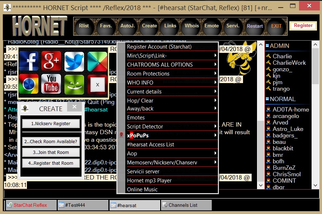
Task: Open the Google Play icon
Action: coord(97,61)
